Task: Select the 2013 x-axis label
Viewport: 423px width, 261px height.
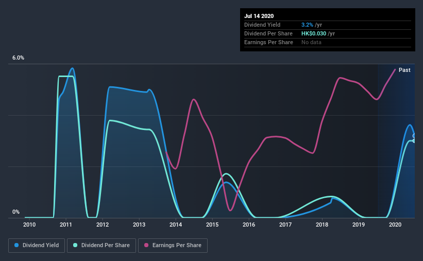Action: pos(139,225)
